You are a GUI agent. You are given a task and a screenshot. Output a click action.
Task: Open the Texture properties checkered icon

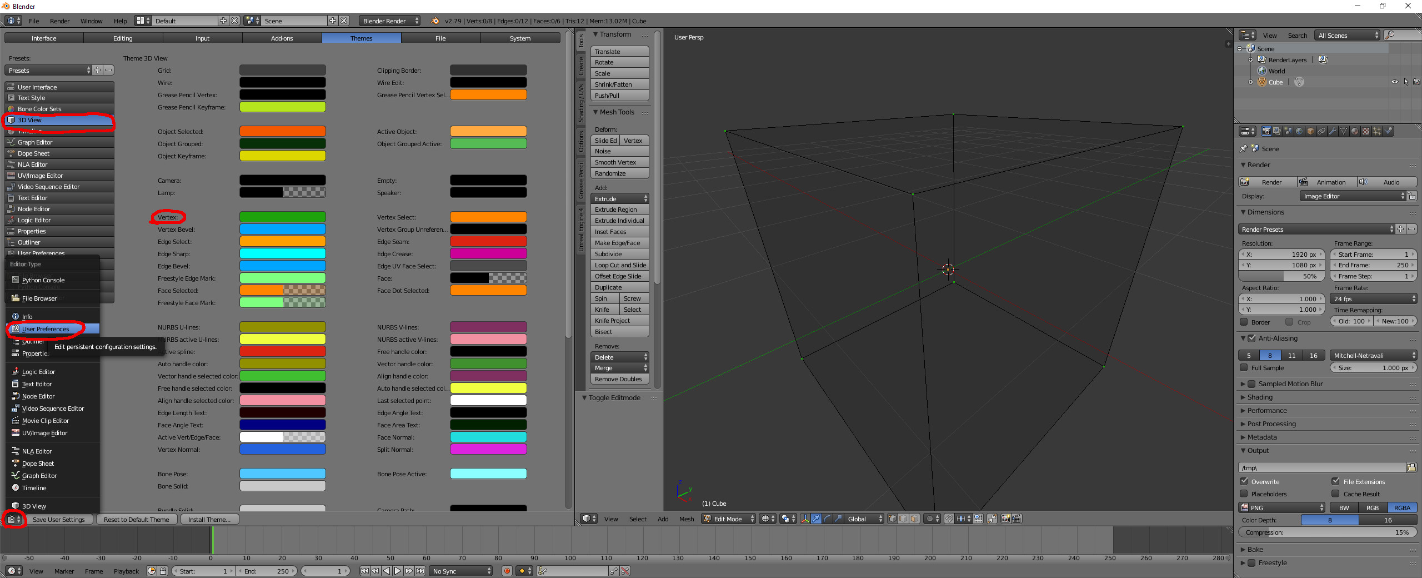(x=1366, y=132)
